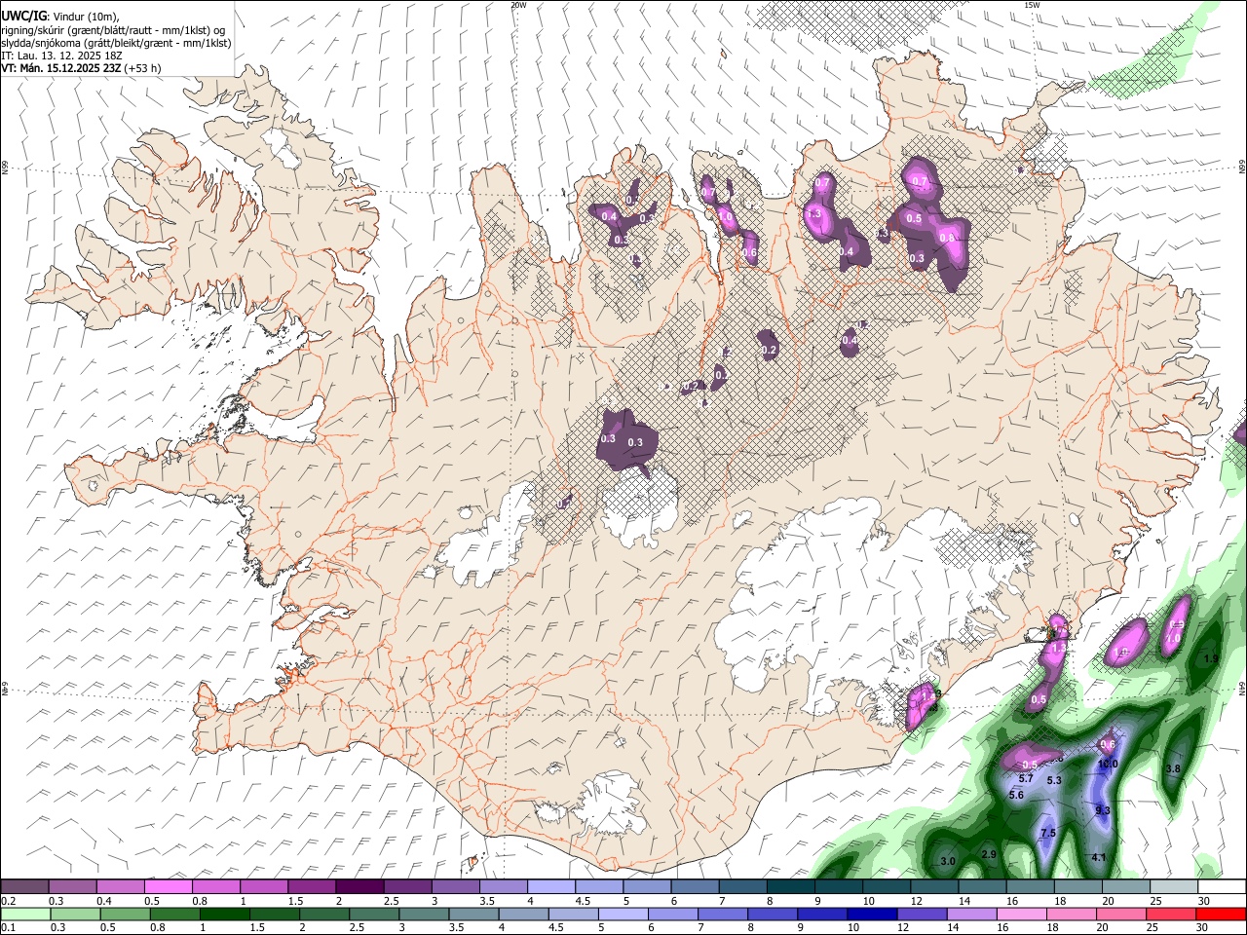1247x935 pixels.
Task: Click the 5.6 rainfall value offshore
Action: [1016, 795]
